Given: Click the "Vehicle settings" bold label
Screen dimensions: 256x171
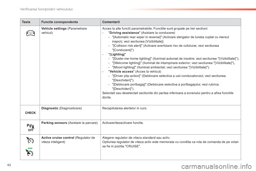Looking at the screenshot, I should pyautogui.click(x=54, y=29).
